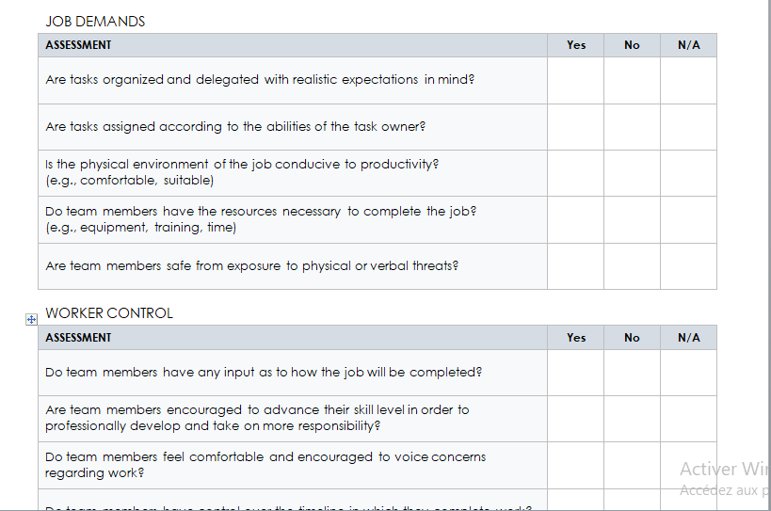Screen dimensions: 771x511
Task: Click Yes cell for advance skill level row
Action: pyautogui.click(x=575, y=419)
